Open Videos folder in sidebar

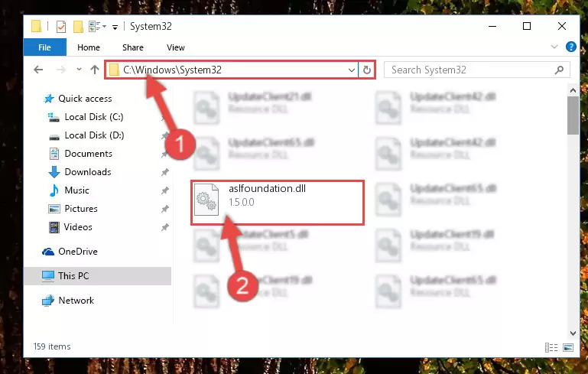click(x=78, y=227)
